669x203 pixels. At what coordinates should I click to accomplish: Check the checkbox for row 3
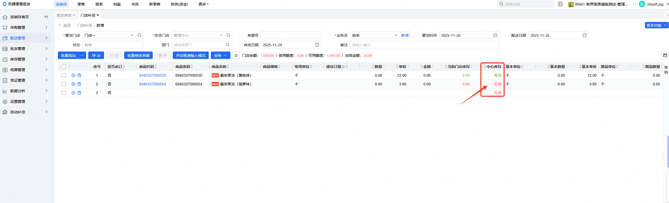tap(64, 93)
